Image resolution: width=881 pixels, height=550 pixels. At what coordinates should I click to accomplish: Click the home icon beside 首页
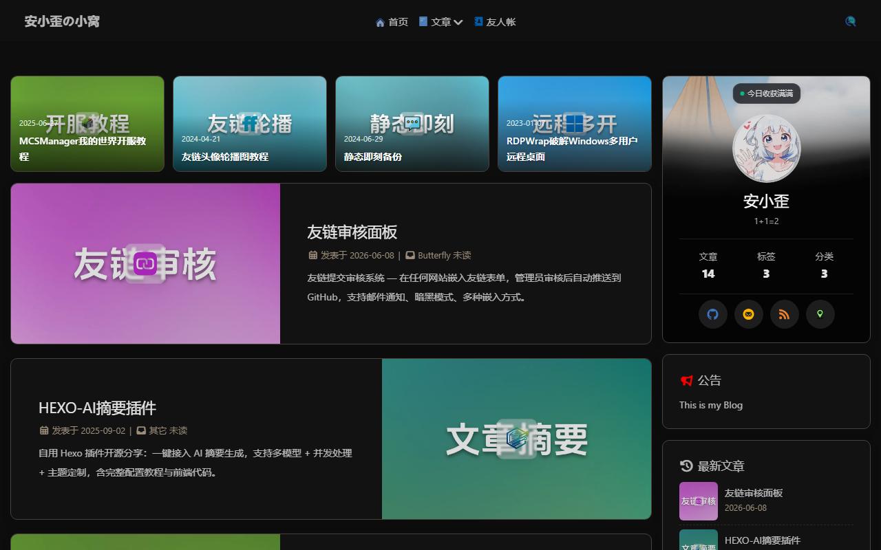pos(380,22)
